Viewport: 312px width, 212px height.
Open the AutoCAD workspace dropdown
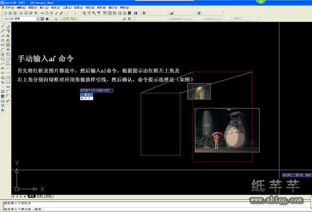21,19
